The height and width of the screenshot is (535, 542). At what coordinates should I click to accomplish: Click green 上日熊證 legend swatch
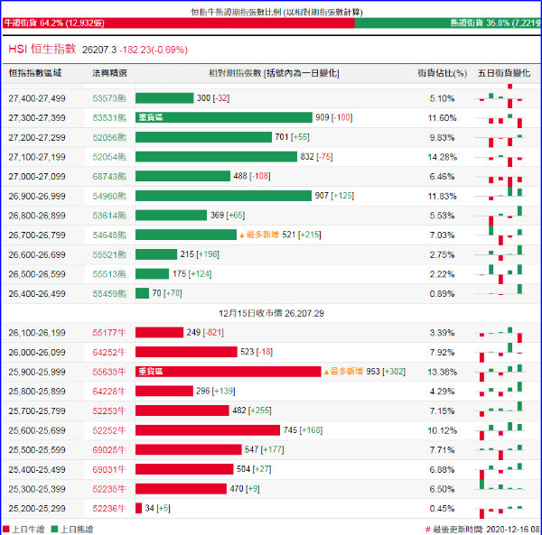coord(54,529)
